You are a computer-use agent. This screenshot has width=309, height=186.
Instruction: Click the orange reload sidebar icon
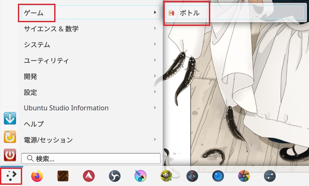(10, 137)
